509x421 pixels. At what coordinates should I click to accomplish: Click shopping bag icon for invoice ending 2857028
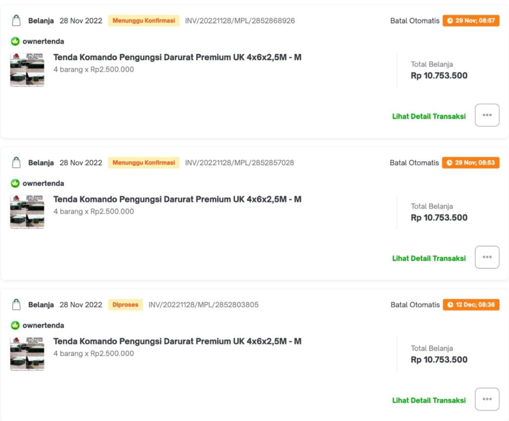point(16,163)
